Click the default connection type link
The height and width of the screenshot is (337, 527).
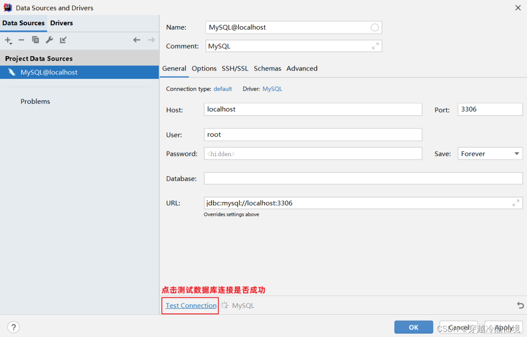(223, 89)
